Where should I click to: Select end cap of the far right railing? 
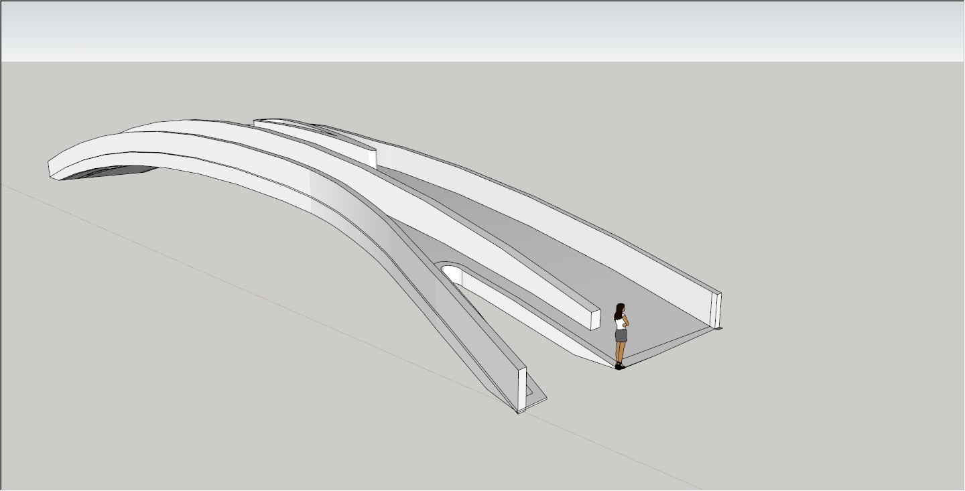(x=716, y=310)
